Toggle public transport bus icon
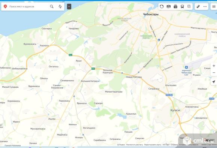 [182, 6]
